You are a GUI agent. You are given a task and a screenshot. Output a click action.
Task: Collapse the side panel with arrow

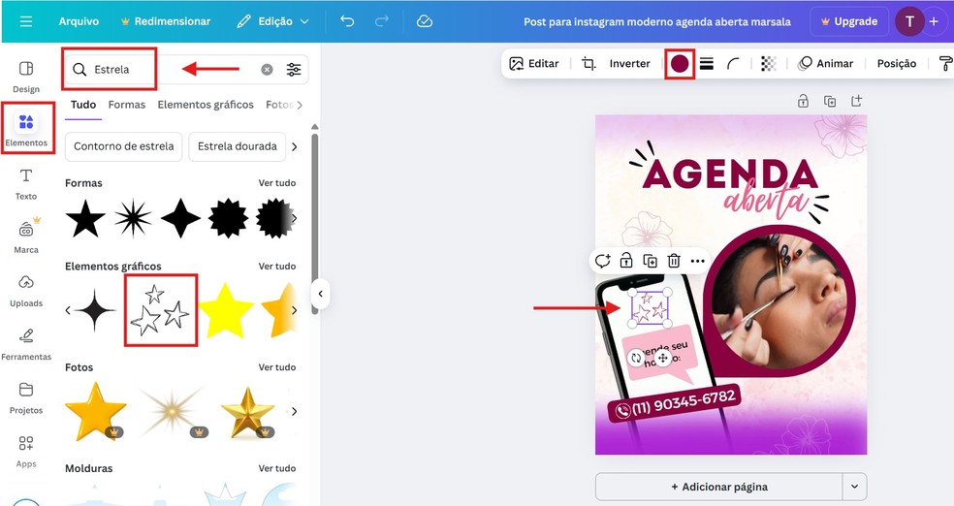(x=321, y=294)
